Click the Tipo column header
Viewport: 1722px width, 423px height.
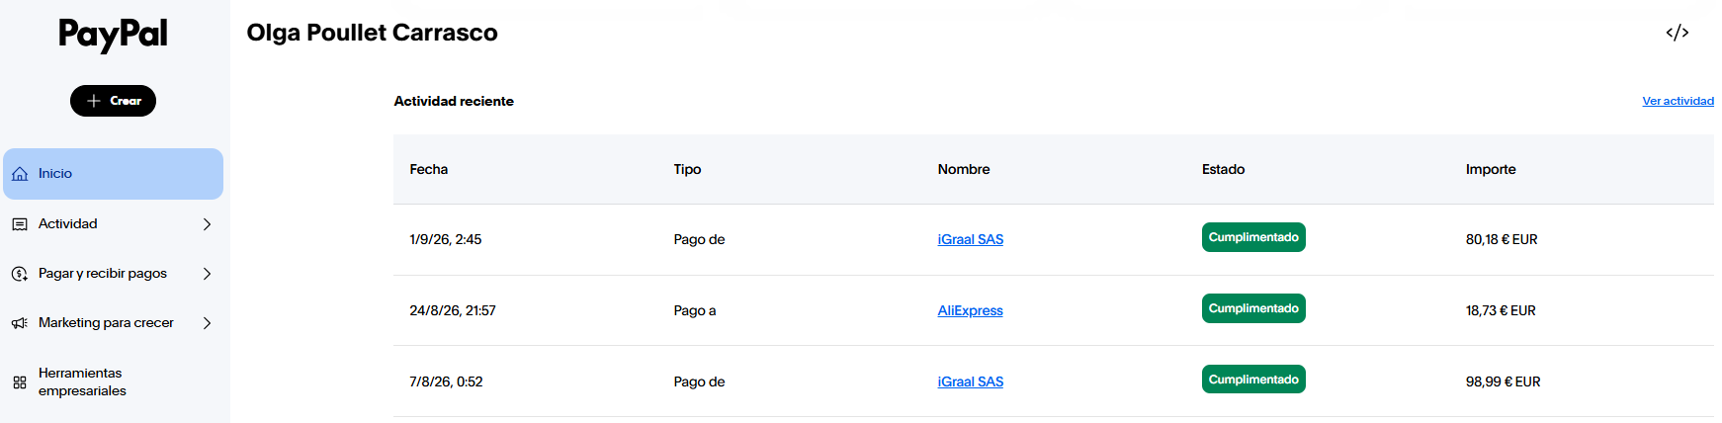tap(687, 169)
